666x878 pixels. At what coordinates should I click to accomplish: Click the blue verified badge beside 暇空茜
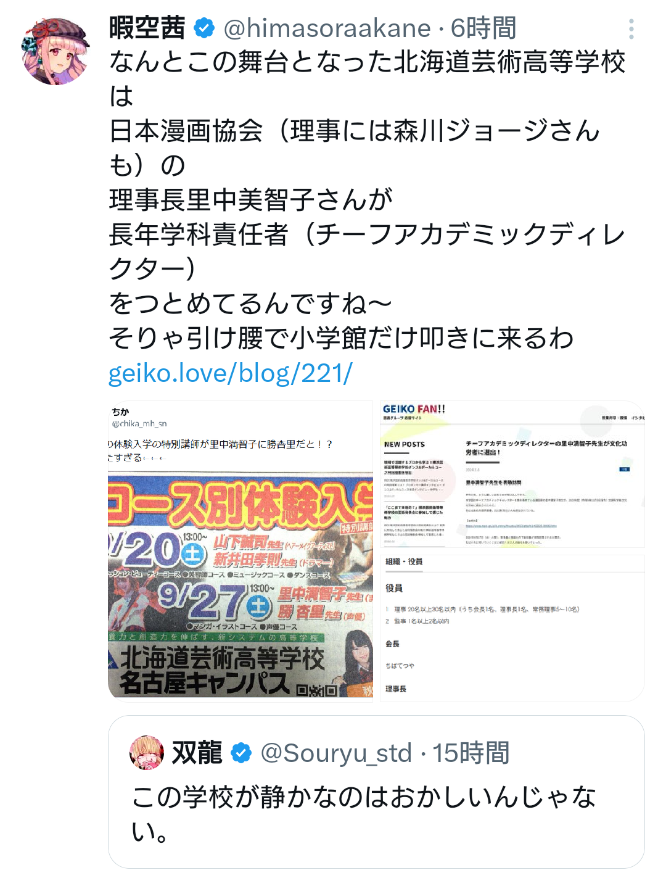coord(204,28)
